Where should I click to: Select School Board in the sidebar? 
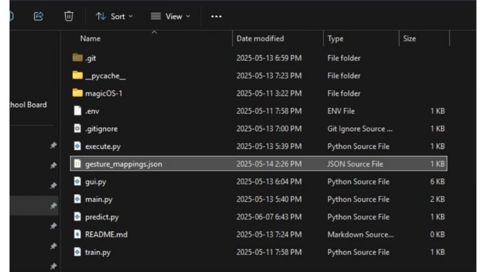(26, 105)
